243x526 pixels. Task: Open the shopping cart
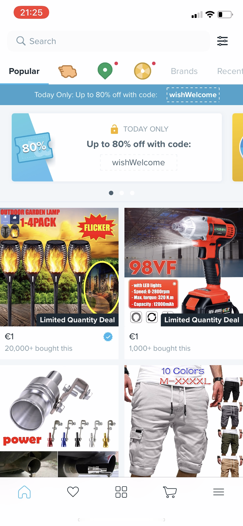click(x=170, y=492)
